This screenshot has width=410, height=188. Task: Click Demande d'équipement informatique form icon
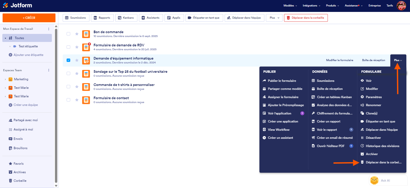(x=86, y=60)
